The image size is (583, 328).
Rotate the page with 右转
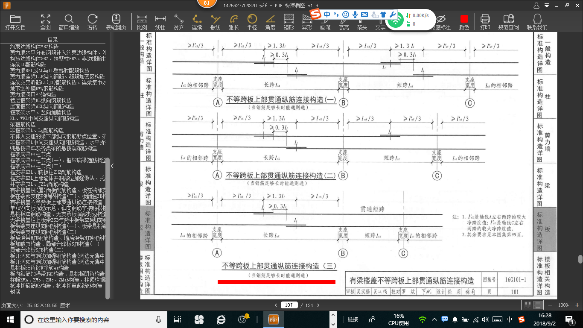92,22
